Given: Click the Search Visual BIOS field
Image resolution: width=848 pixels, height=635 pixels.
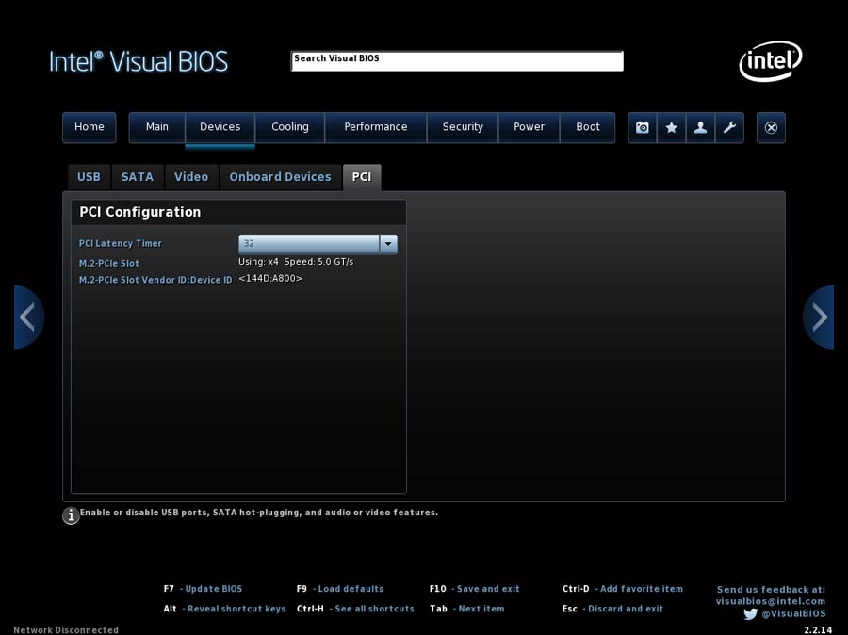Looking at the screenshot, I should [457, 60].
